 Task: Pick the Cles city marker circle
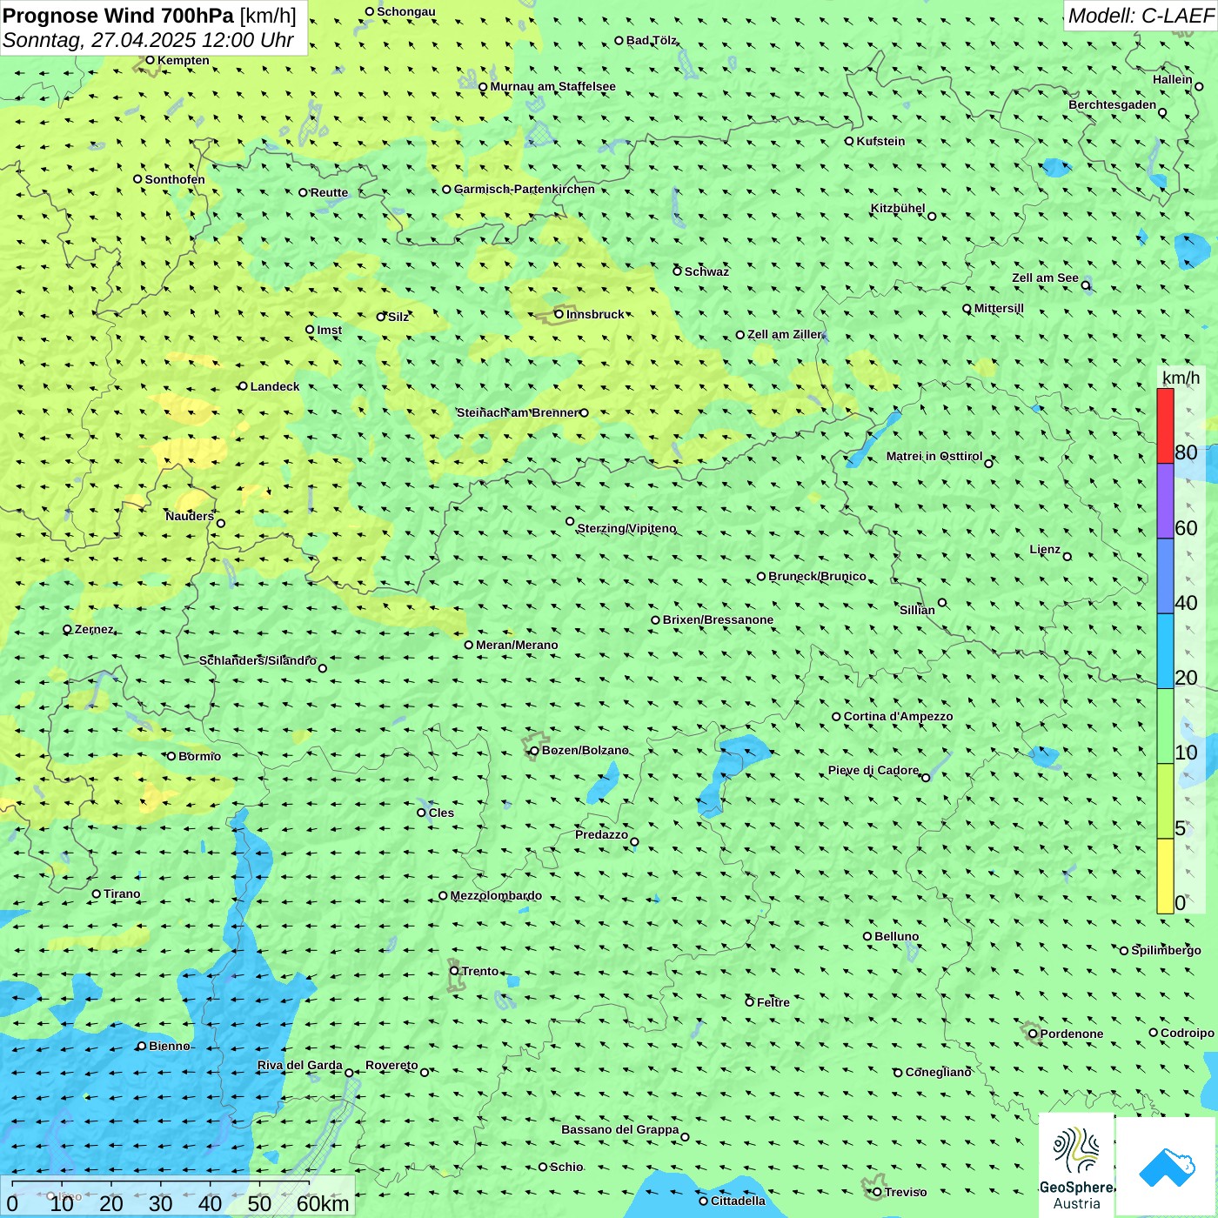tap(421, 813)
